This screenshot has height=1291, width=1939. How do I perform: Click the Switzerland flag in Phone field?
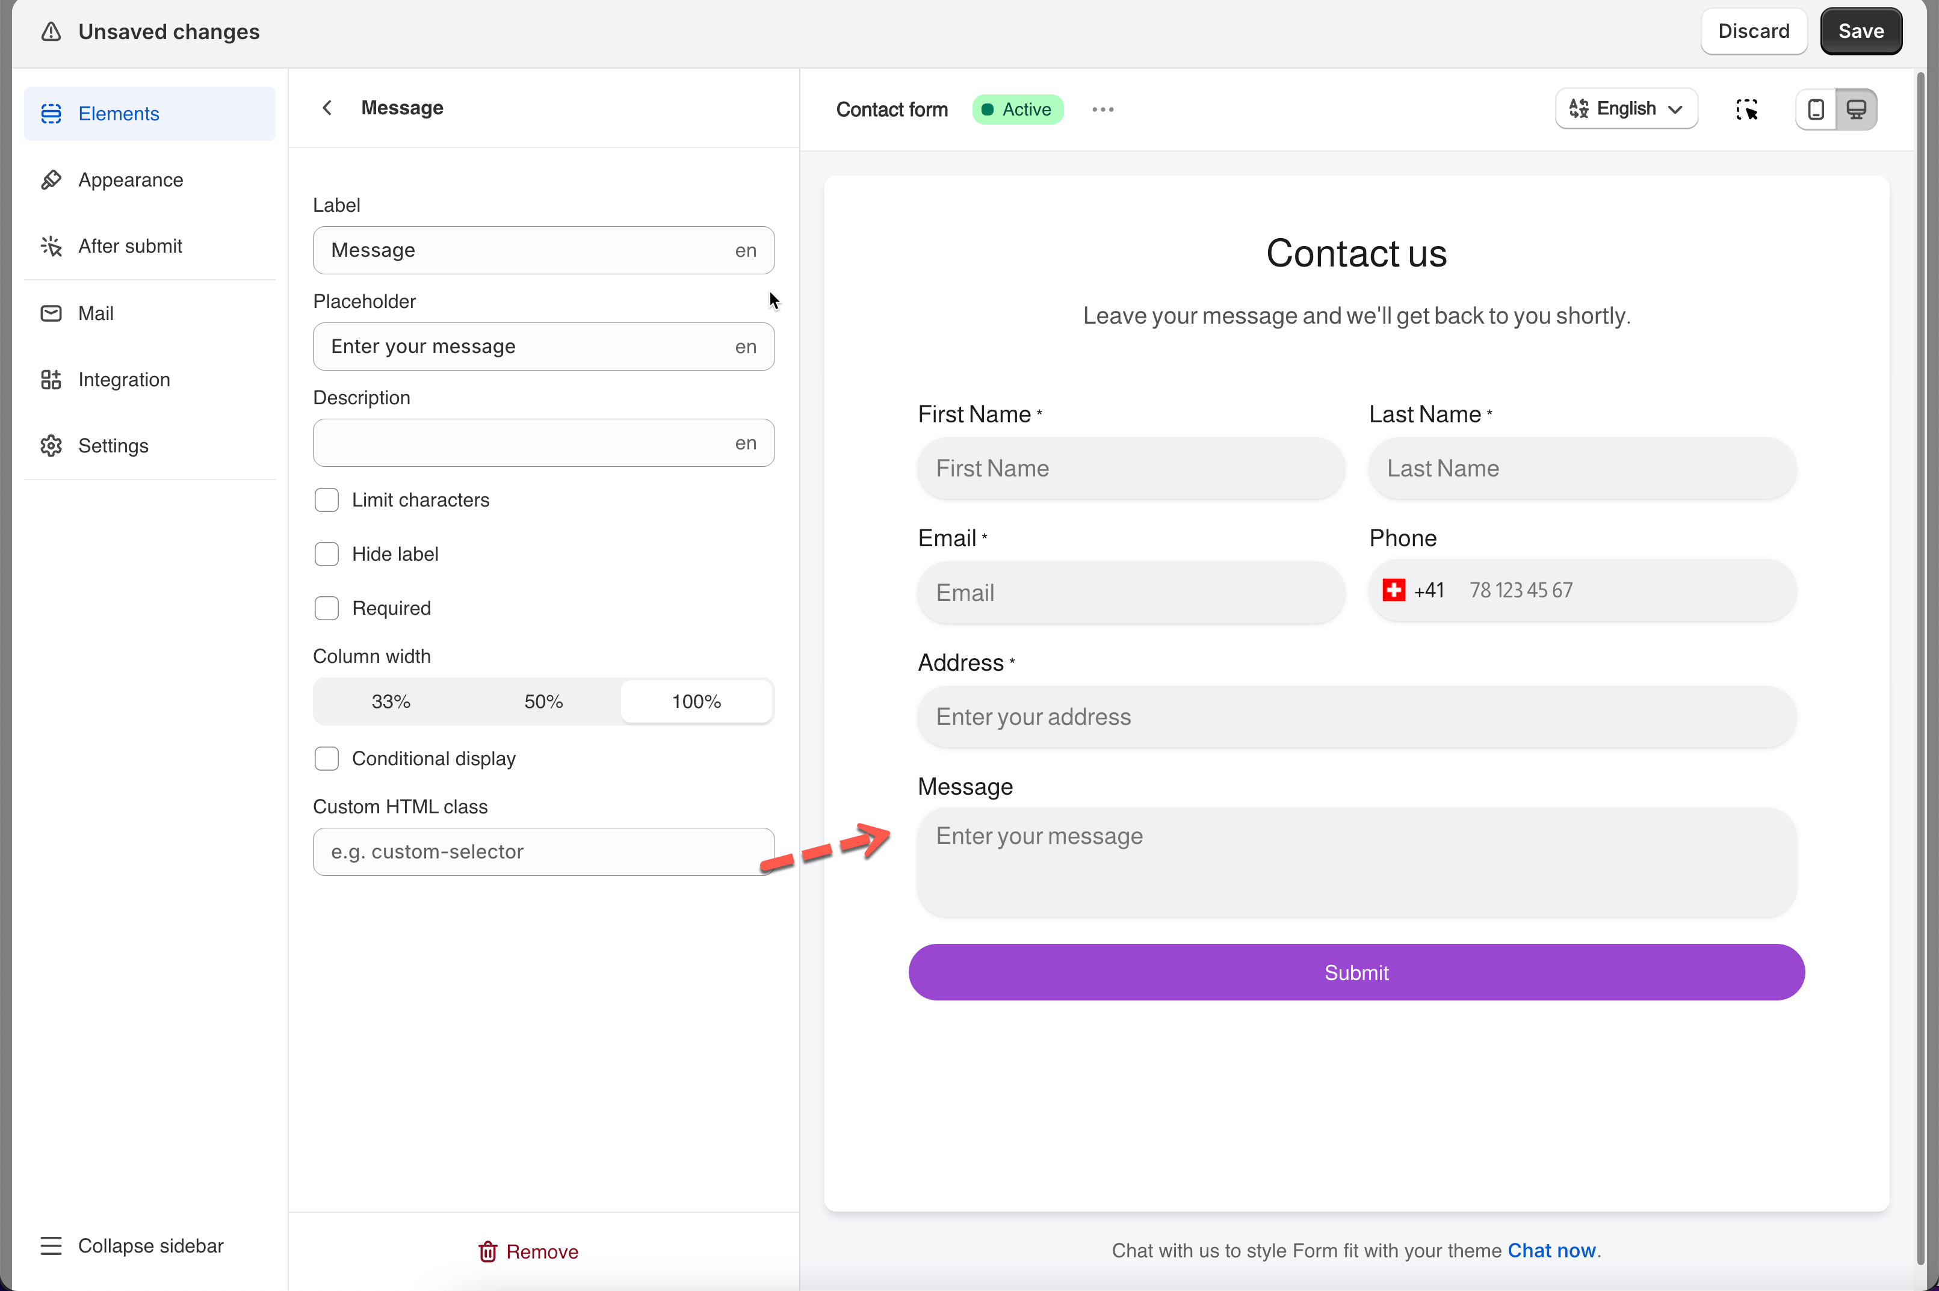click(1394, 590)
